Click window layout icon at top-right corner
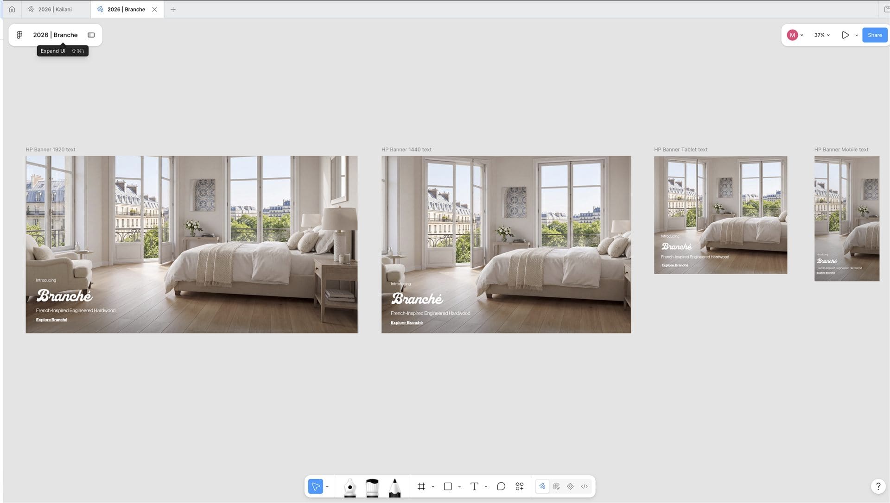 point(886,9)
